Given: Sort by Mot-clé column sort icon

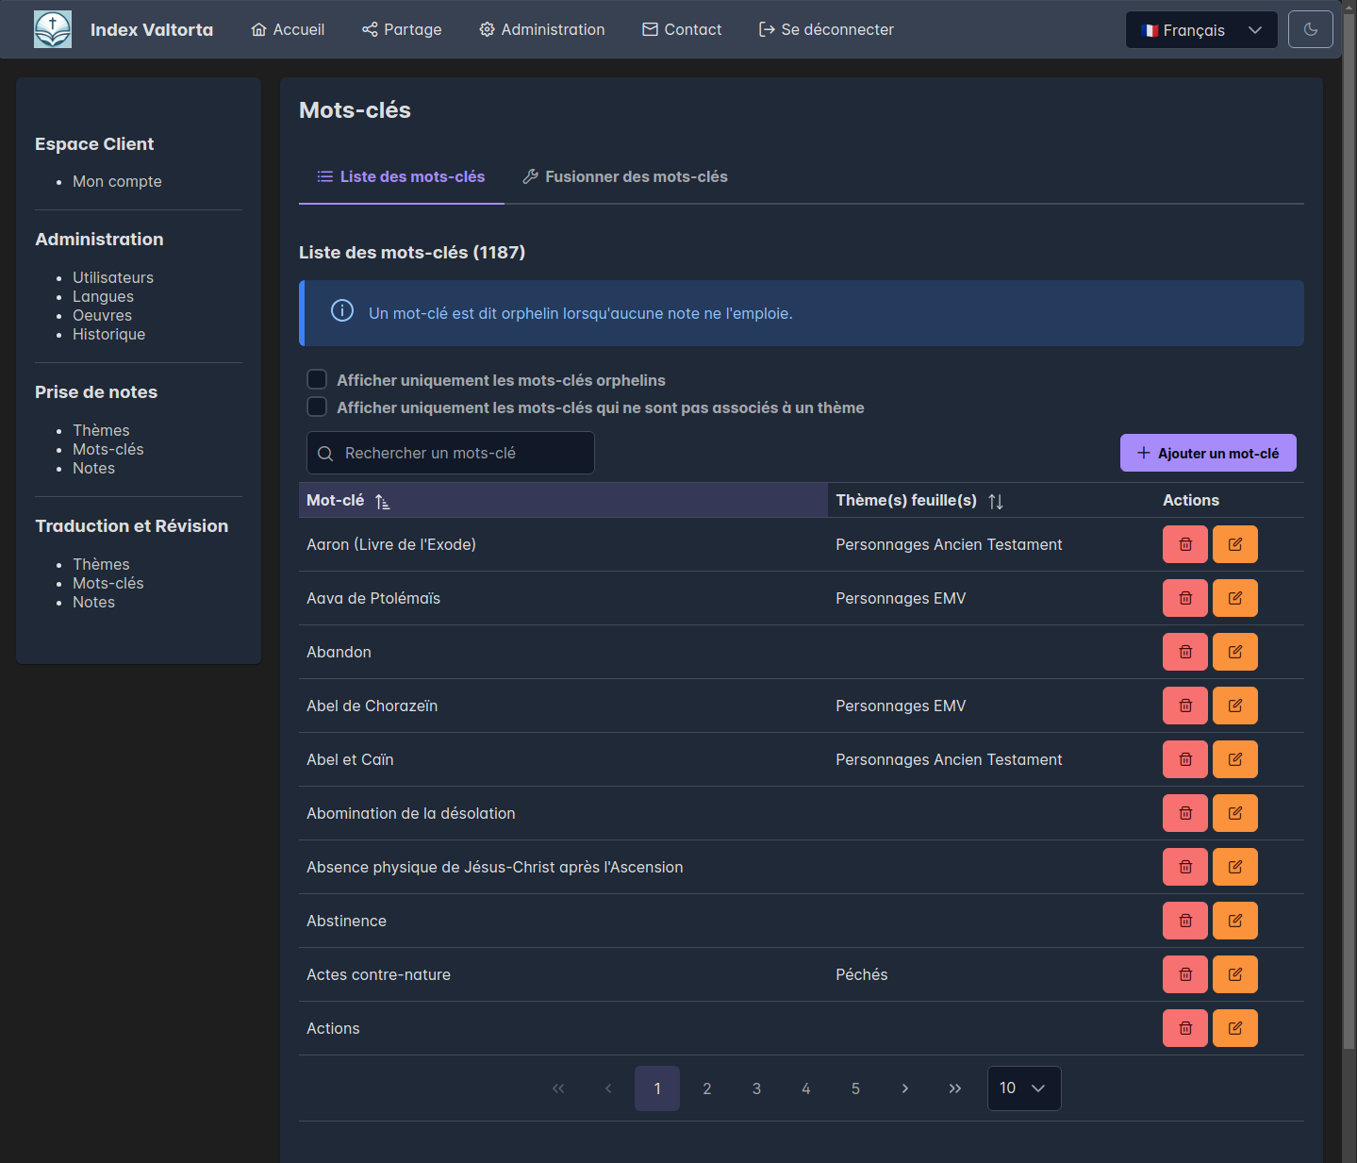Looking at the screenshot, I should tap(382, 501).
